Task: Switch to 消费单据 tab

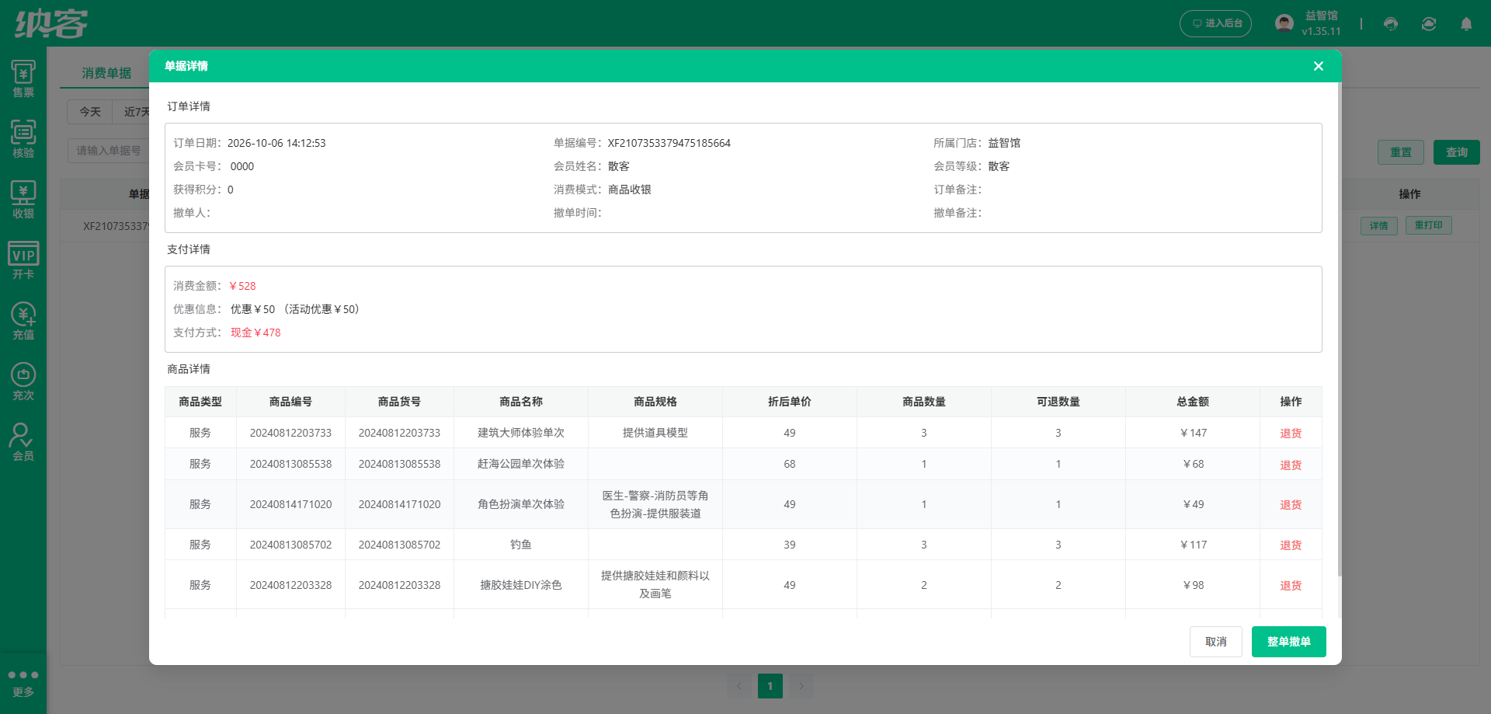Action: coord(106,73)
